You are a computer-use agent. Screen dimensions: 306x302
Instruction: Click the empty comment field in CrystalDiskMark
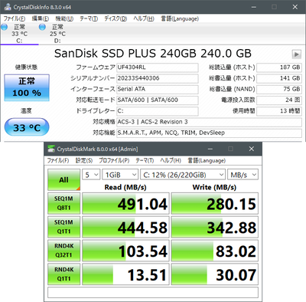(x=153, y=293)
